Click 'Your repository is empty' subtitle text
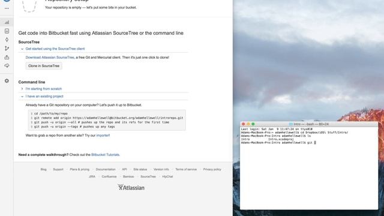 coord(91,8)
